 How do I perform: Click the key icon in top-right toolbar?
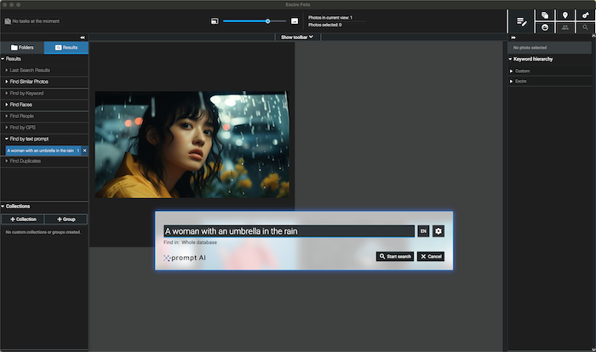(x=586, y=15)
